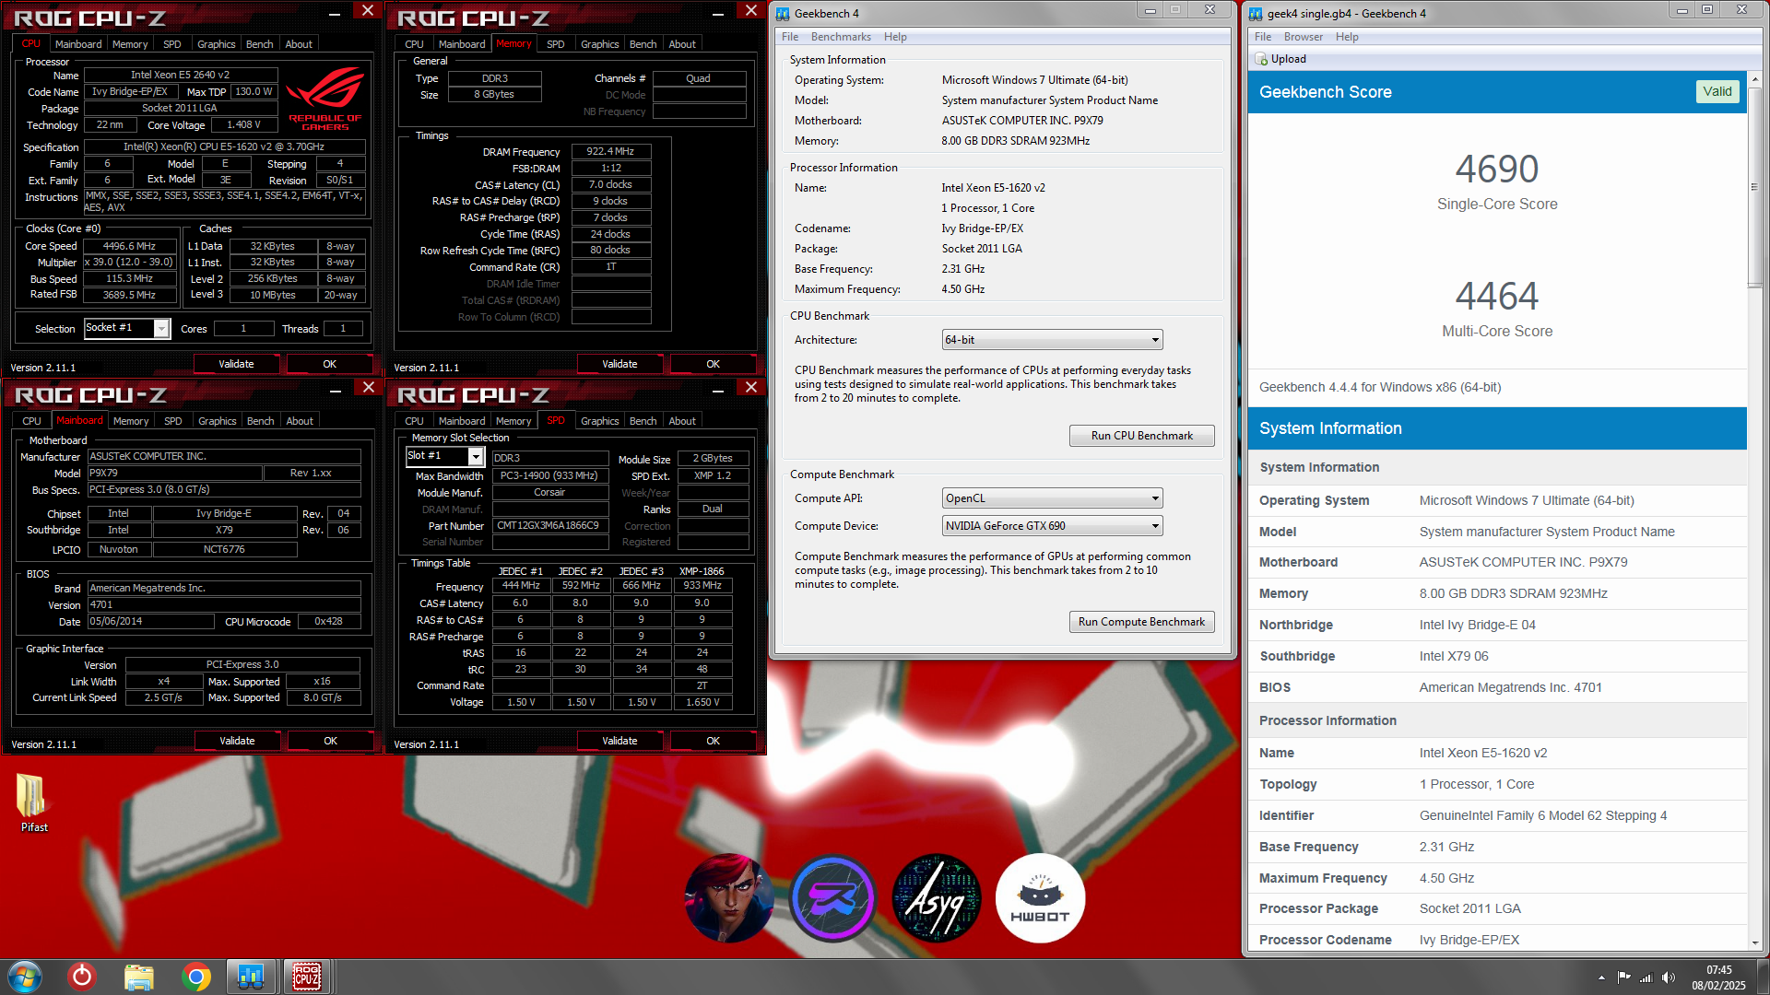
Task: Open Help menu in Geekbench 4 window
Action: 895,37
